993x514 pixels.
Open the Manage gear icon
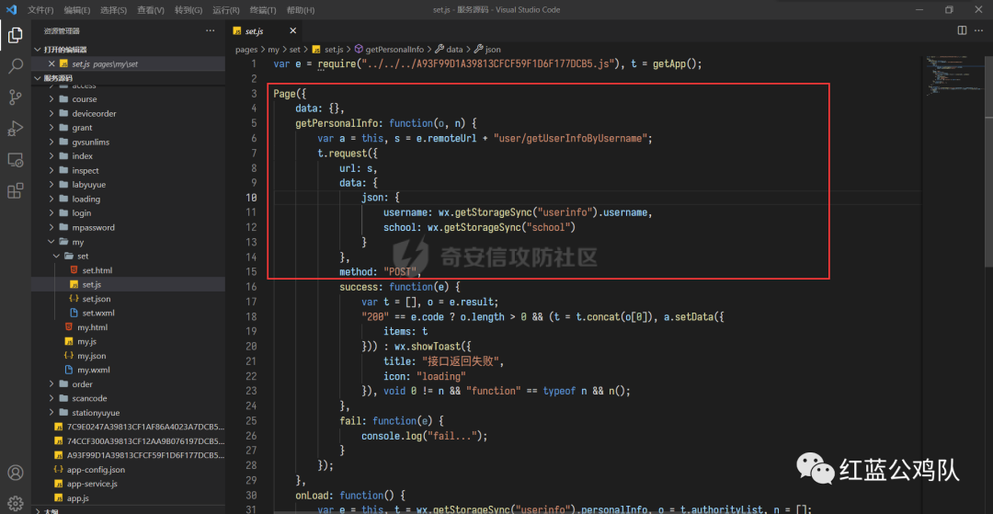click(16, 503)
